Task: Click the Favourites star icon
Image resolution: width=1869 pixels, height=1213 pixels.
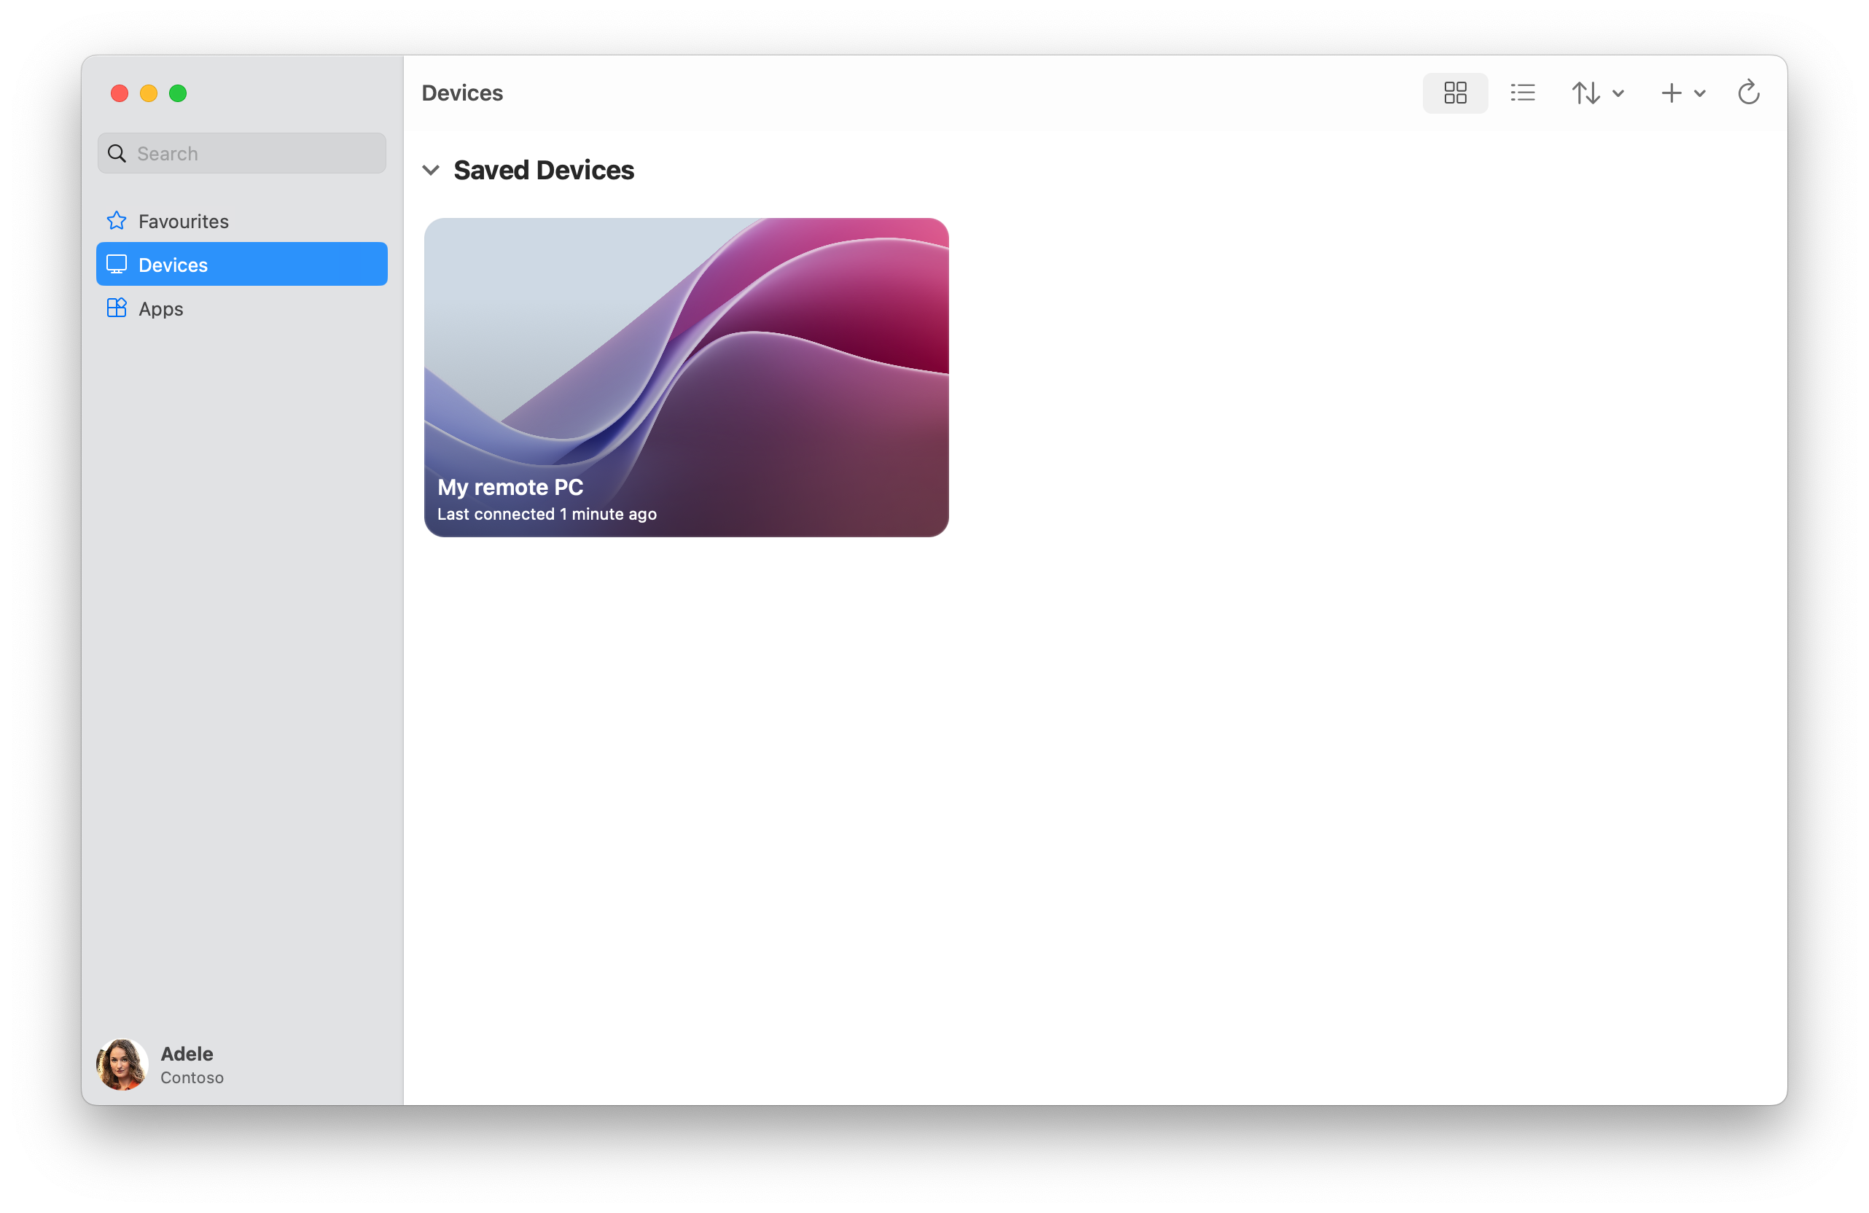Action: pos(116,221)
